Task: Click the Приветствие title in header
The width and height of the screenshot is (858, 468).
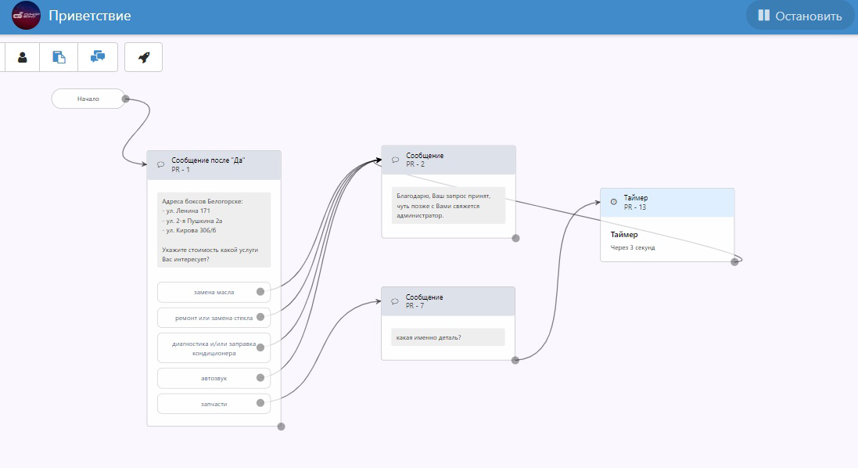Action: [90, 16]
